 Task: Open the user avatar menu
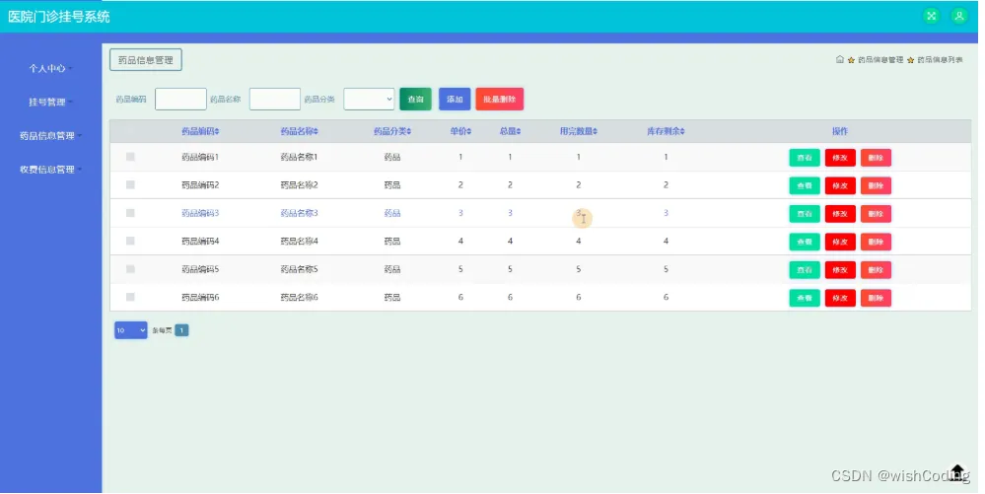click(x=958, y=17)
